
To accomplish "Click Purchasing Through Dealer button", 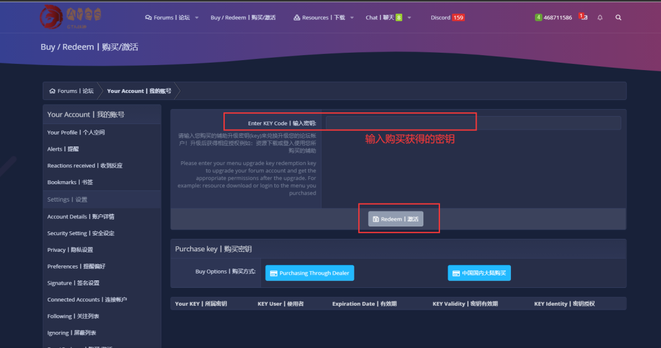I will point(310,273).
